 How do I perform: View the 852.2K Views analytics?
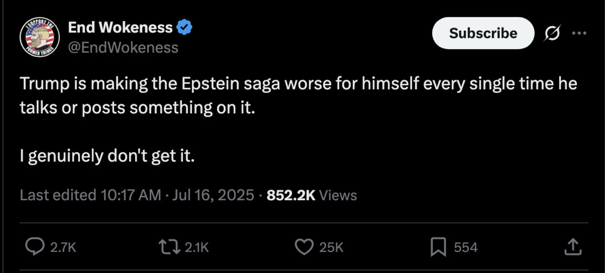(x=312, y=195)
